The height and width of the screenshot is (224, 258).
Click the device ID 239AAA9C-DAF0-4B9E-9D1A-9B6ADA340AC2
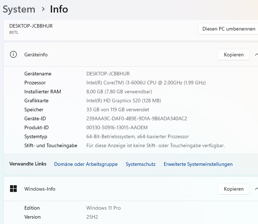coord(137,118)
